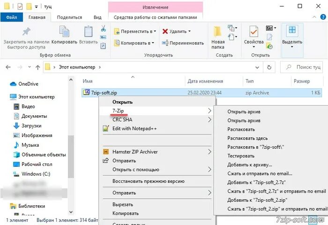Open the File tab

tap(12, 17)
